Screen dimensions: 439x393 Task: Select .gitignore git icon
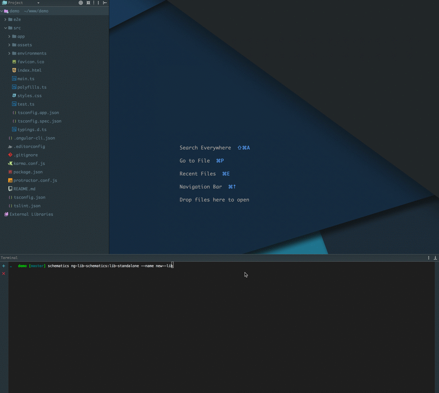coord(10,155)
